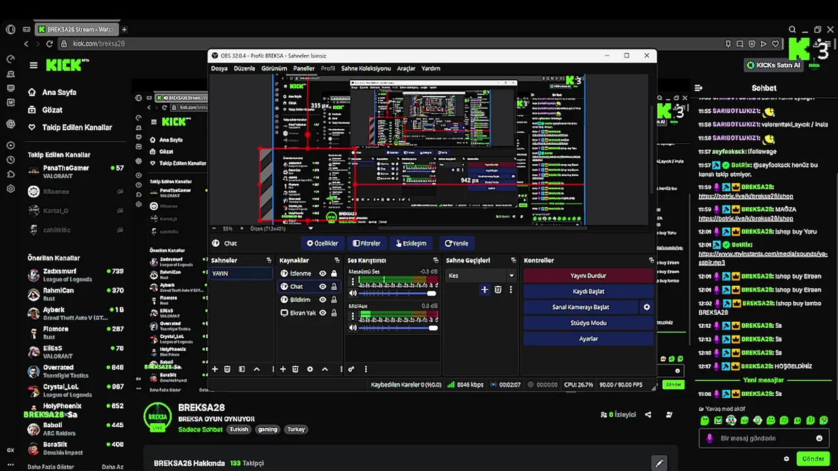Click Kaydı Başlat button

[589, 292]
